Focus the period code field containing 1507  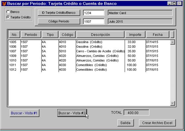[x=94, y=21]
